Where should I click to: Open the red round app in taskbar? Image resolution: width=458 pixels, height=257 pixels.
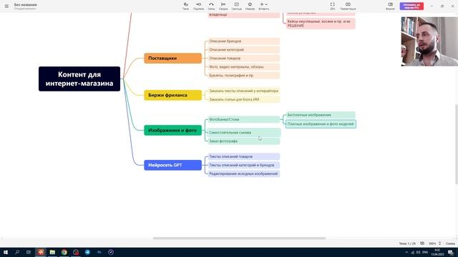(x=76, y=252)
